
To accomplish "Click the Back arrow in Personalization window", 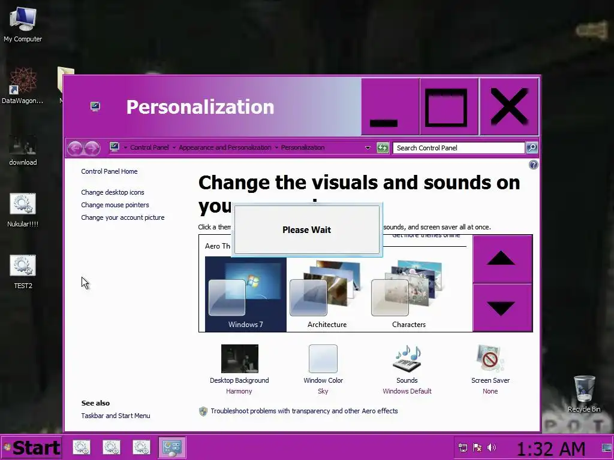I will [75, 148].
